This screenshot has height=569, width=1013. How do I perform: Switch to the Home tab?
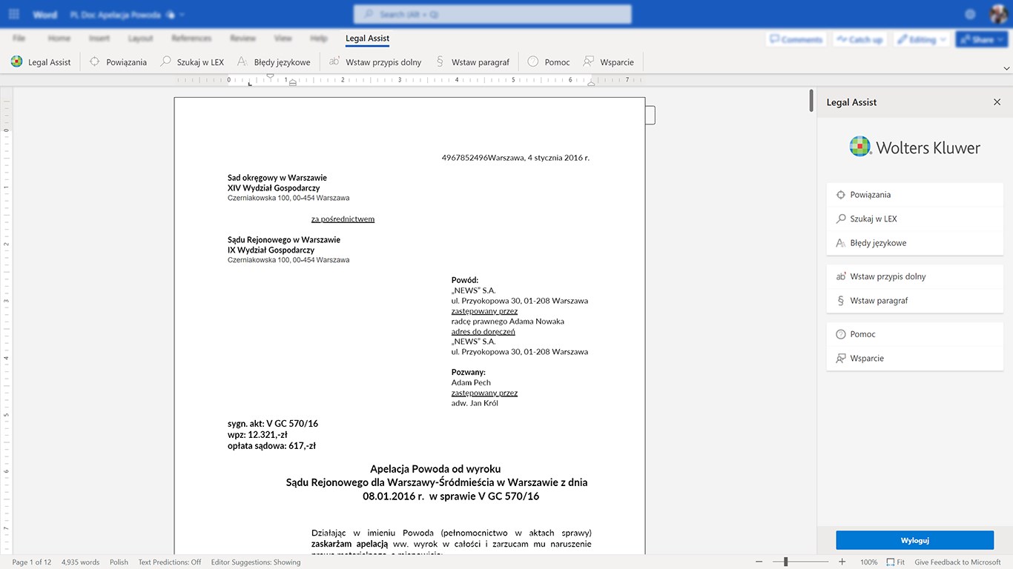tap(59, 39)
